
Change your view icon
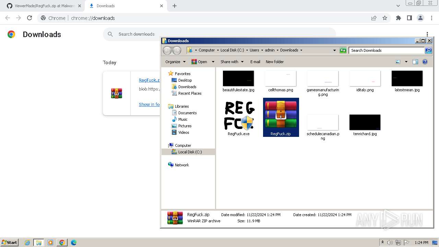click(398, 62)
